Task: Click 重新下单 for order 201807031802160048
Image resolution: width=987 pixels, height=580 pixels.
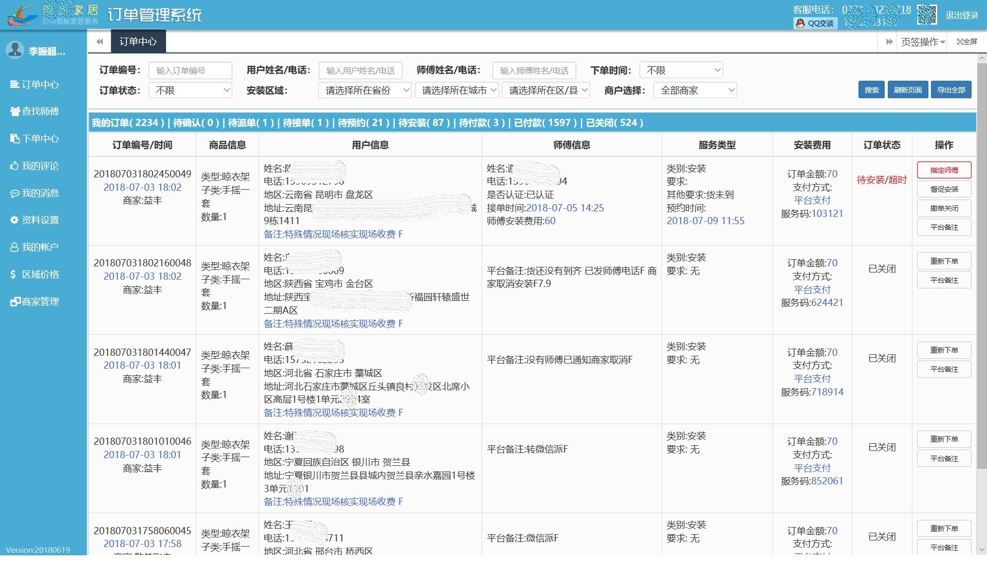Action: pyautogui.click(x=944, y=261)
